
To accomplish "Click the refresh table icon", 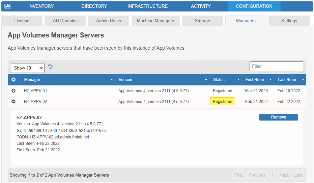I will (51, 67).
